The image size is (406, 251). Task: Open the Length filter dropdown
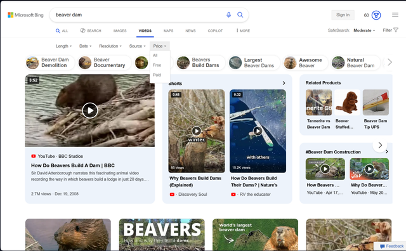pyautogui.click(x=63, y=46)
